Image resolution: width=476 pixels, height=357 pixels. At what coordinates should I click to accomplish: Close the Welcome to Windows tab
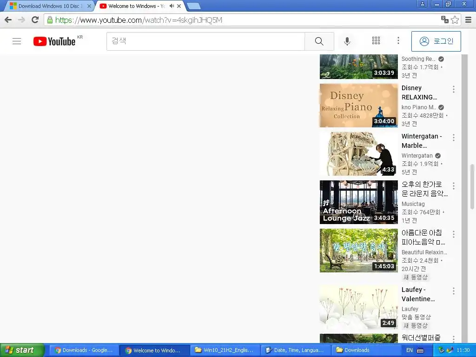pos(179,6)
